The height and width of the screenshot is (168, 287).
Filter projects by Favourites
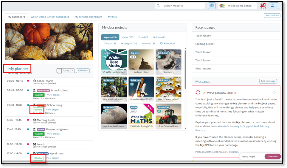click(167, 44)
